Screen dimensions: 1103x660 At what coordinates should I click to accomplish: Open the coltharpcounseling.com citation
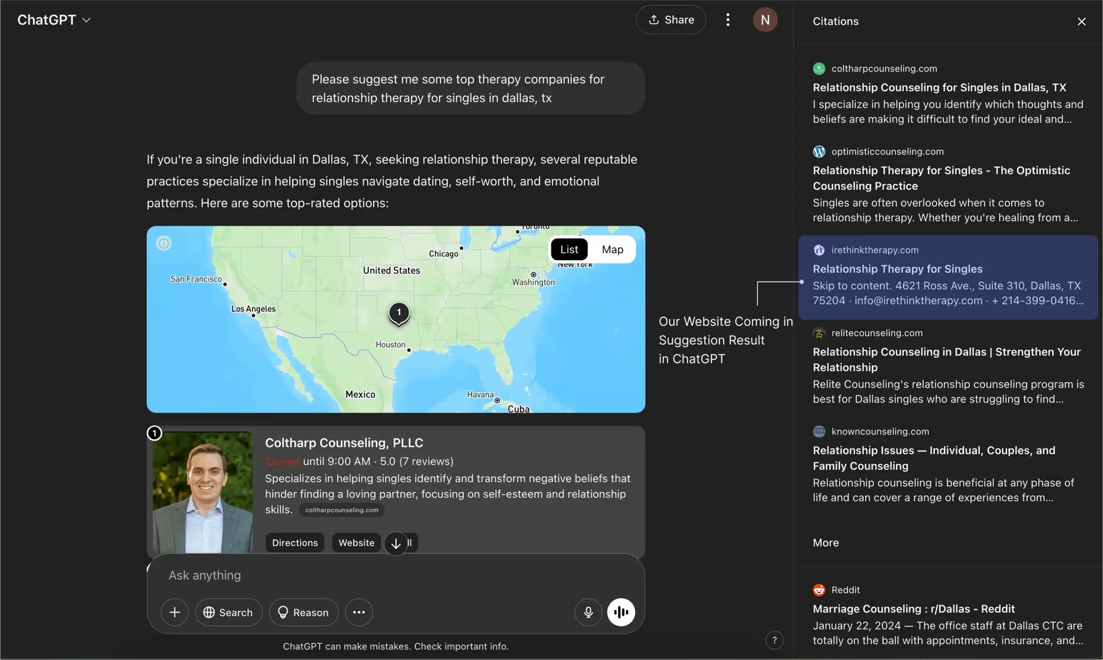click(948, 94)
